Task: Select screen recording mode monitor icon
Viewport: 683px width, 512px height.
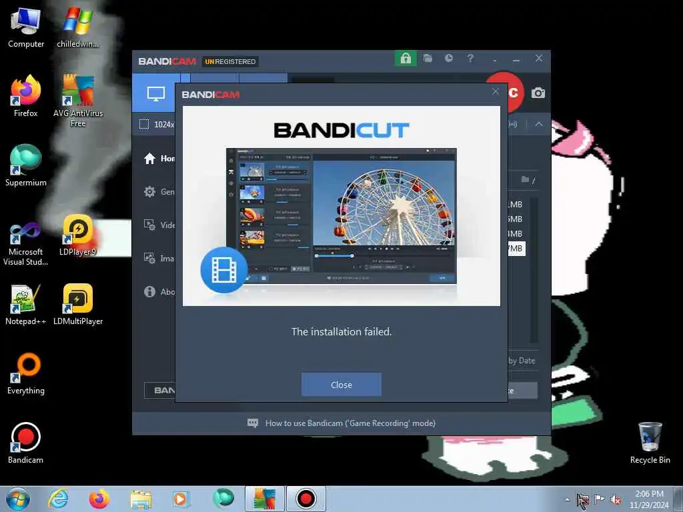Action: tap(155, 93)
